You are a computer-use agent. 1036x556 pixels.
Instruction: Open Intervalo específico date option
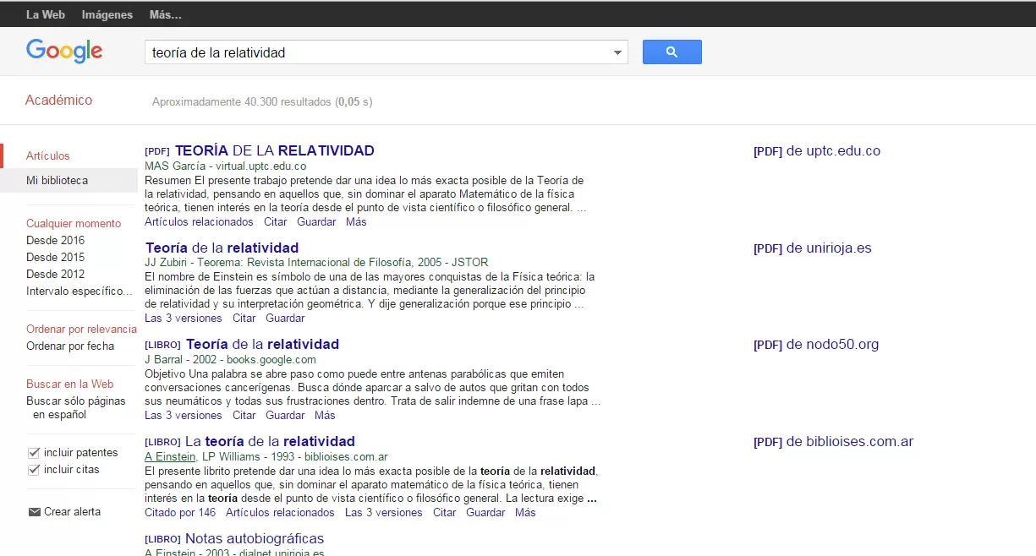click(x=79, y=291)
